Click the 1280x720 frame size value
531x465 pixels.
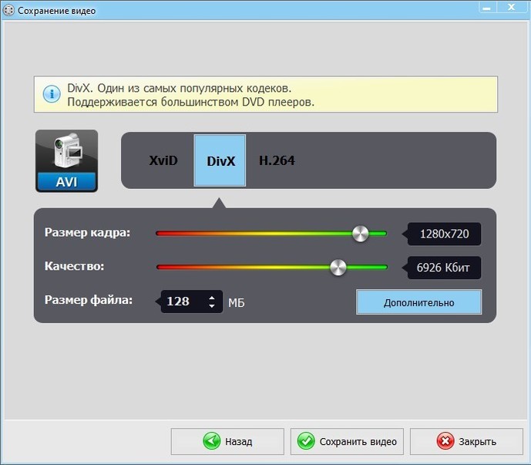tap(444, 234)
